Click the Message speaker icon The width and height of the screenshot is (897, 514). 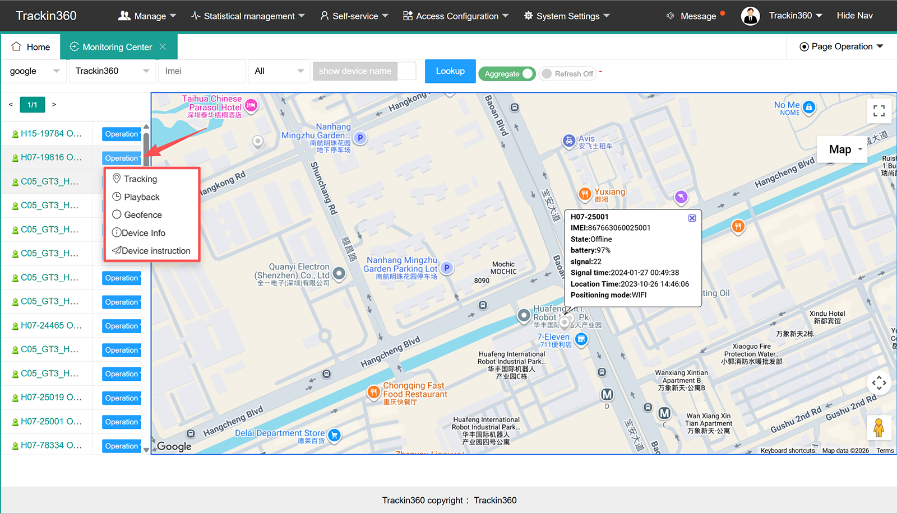click(670, 16)
